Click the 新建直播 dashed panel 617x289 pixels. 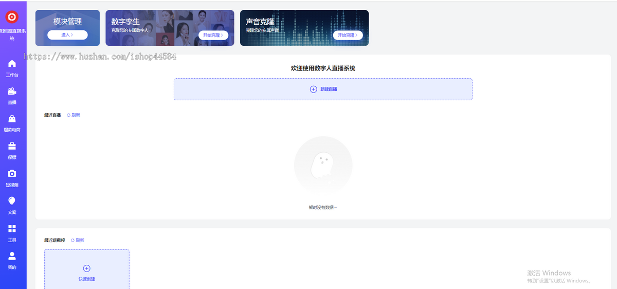[x=323, y=89]
